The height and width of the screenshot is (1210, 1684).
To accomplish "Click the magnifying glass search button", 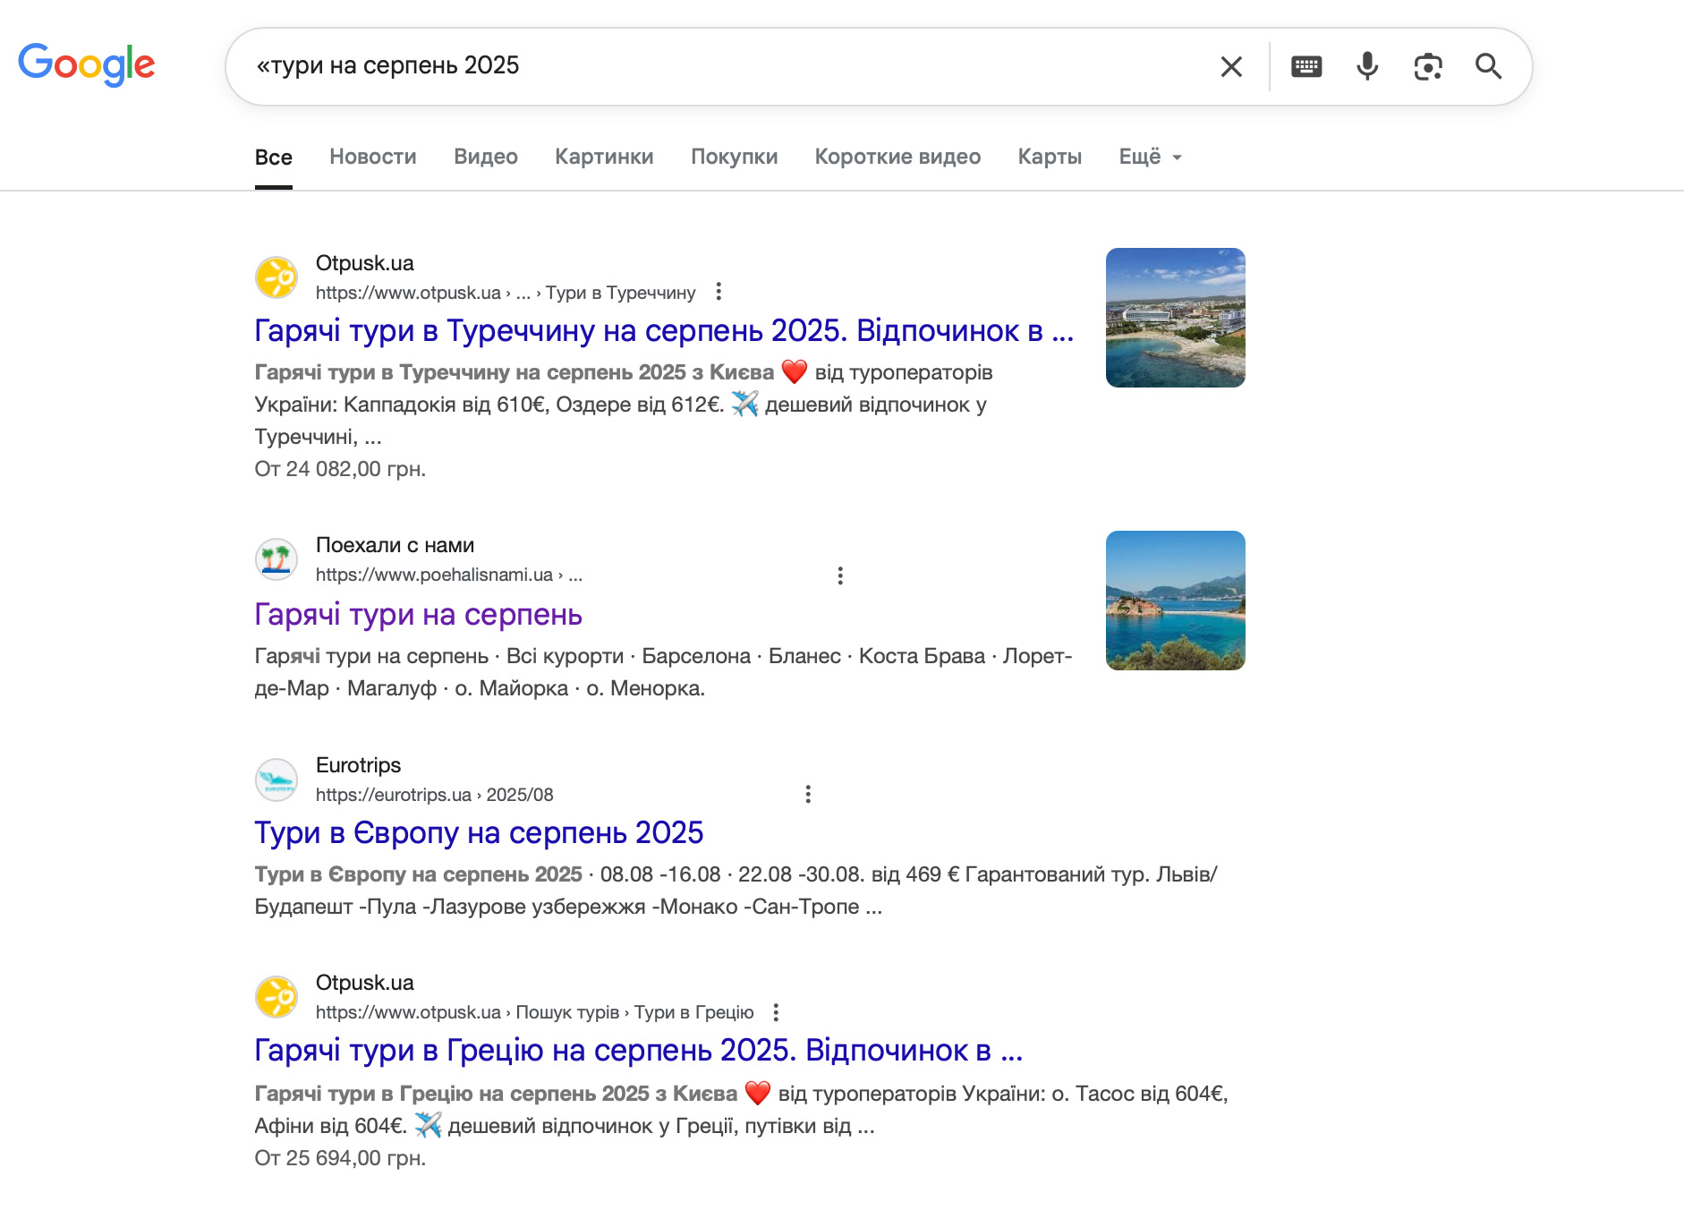I will point(1489,66).
